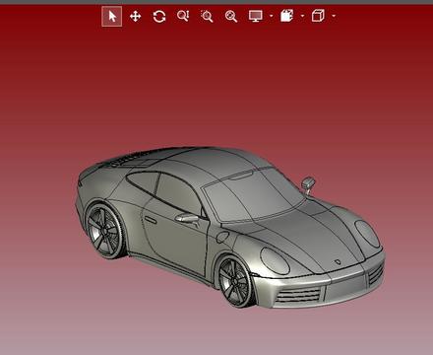Screen dimensions: 433x355
Task: Open dropdown arrow next to cube icon
Action: 334,16
